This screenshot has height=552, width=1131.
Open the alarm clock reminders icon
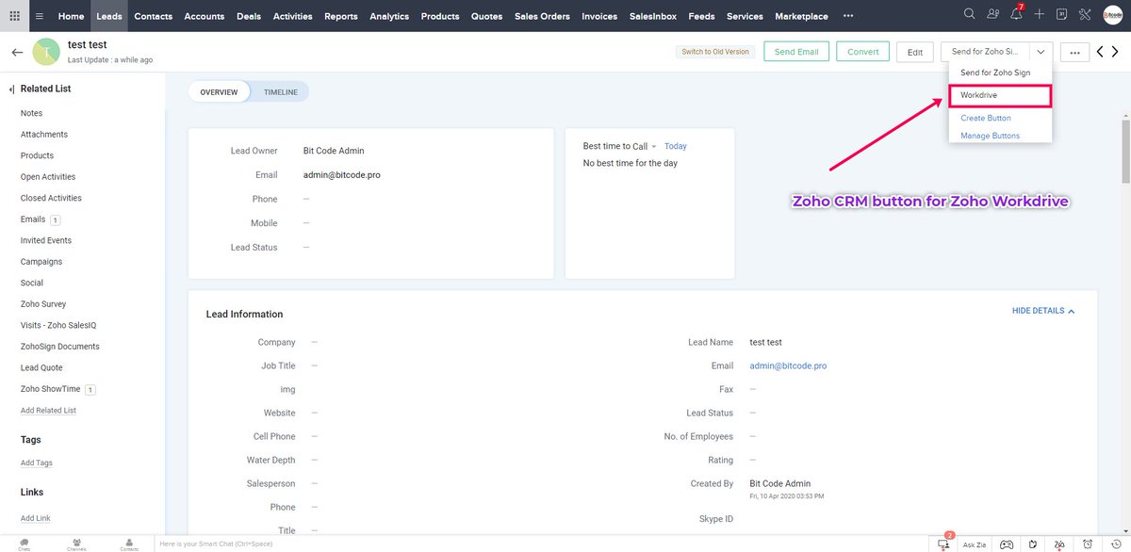(x=1089, y=544)
